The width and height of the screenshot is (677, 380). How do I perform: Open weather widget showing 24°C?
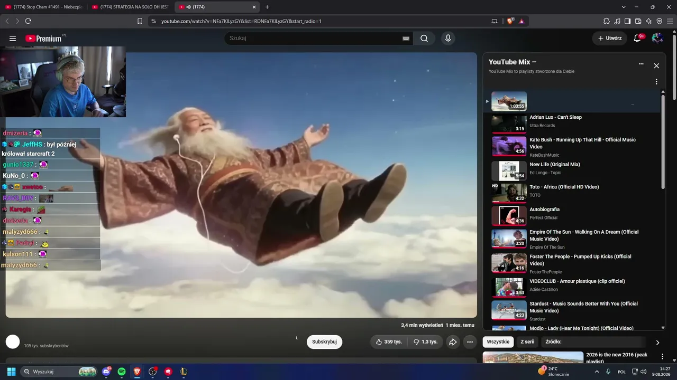(x=553, y=372)
